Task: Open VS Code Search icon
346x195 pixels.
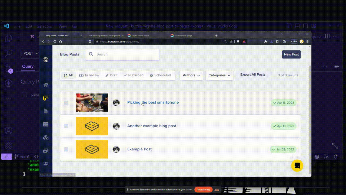Action: pos(9,53)
